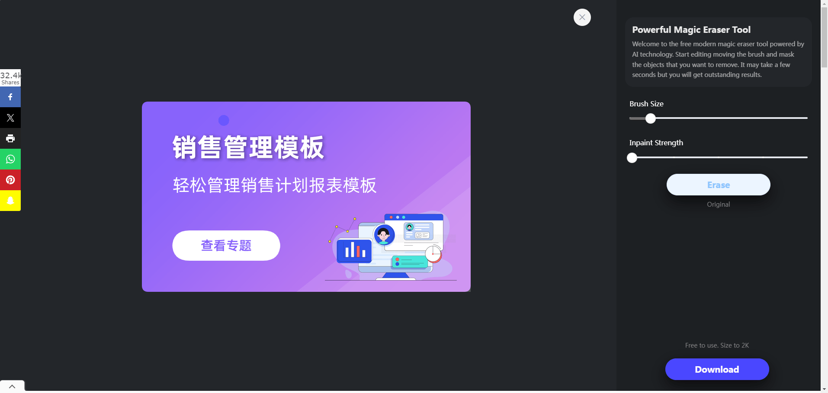
Task: Share via WhatsApp icon
Action: [10, 159]
